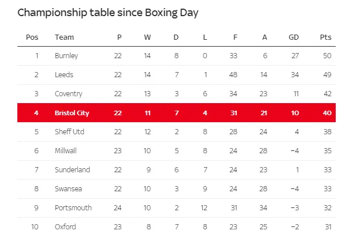Click Burnley's 50 points value
Viewport: 349px width, 242px height.
click(326, 56)
